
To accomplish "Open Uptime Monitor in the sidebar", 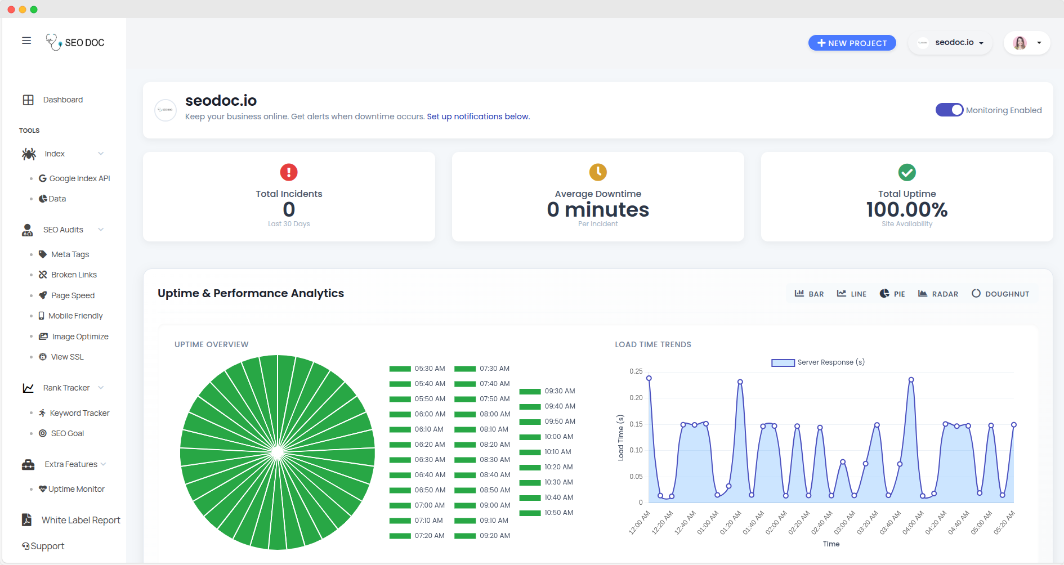I will coord(76,489).
